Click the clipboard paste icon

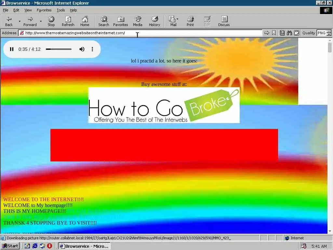297,33
